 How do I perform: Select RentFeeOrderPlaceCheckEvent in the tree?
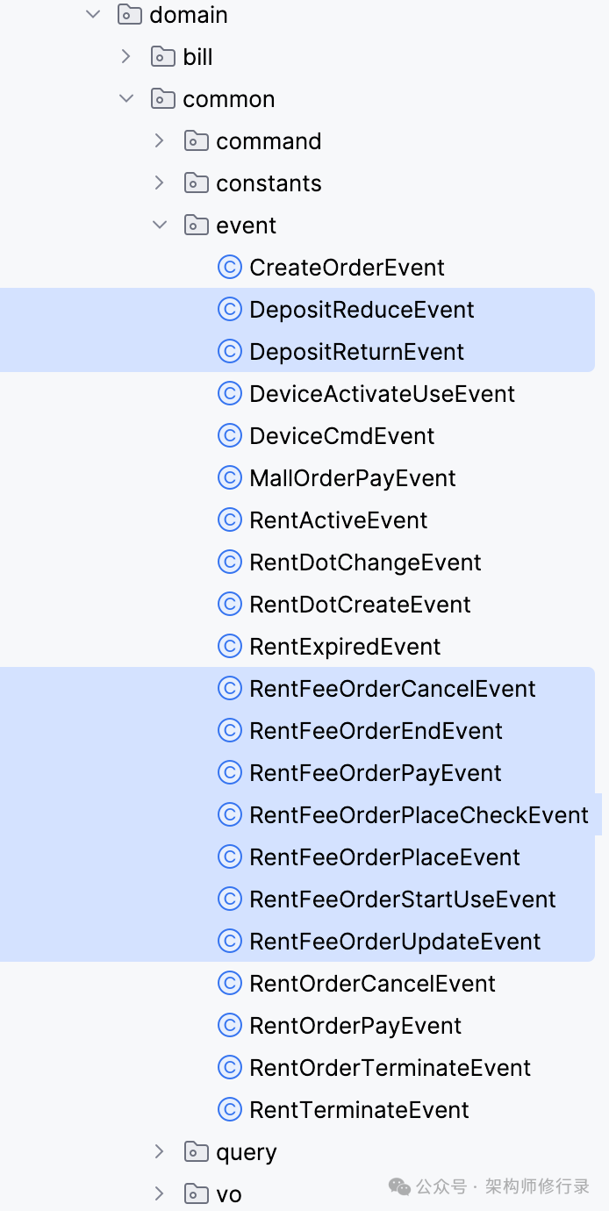(419, 815)
